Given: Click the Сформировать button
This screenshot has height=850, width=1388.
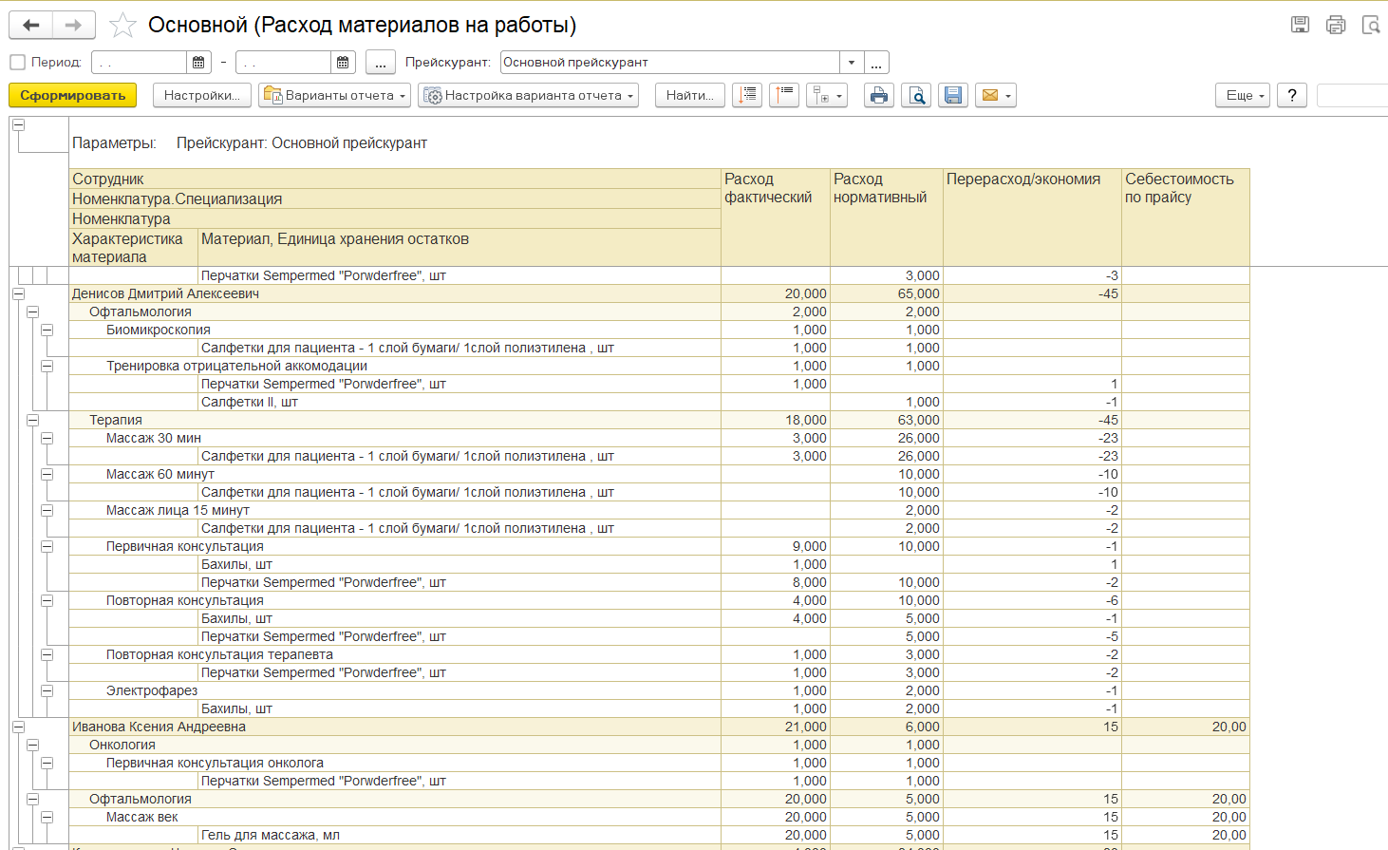Looking at the screenshot, I should click(73, 95).
